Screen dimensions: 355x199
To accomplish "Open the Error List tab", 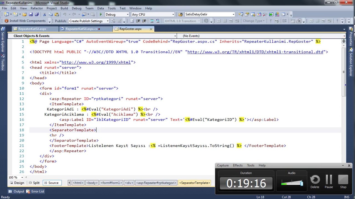I will 35,191.
